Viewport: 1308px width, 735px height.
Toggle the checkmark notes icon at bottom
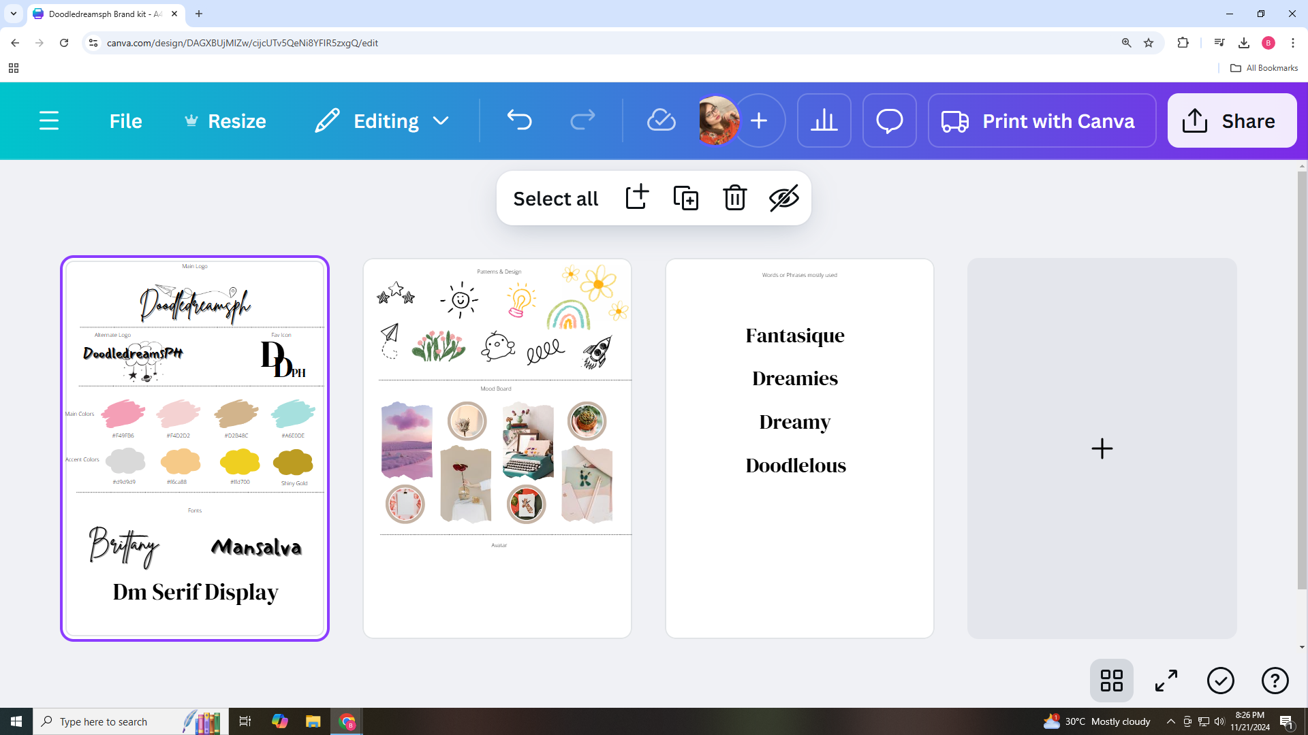tap(1220, 680)
